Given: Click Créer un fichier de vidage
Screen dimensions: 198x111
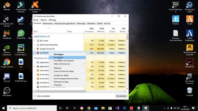Looking at the screenshot, I should (x=67, y=71).
